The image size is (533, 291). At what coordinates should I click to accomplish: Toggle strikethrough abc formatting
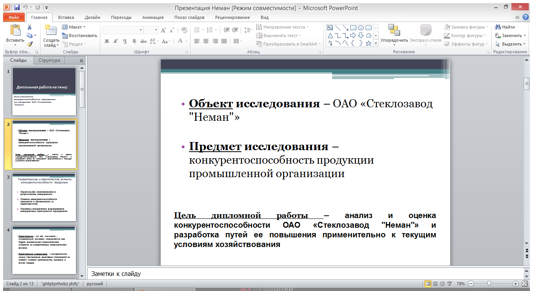[x=143, y=41]
